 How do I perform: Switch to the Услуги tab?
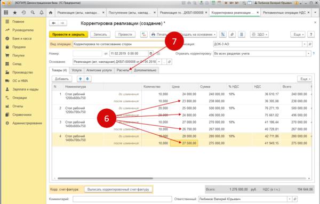click(x=76, y=70)
